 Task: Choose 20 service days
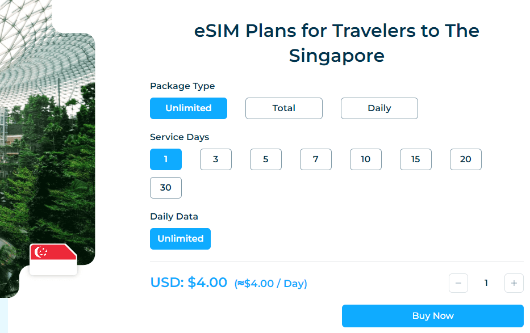[466, 159]
